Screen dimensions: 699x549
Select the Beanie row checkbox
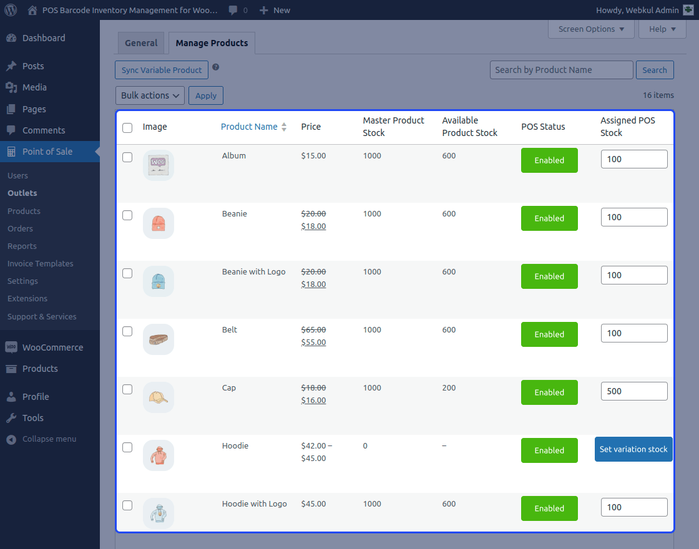[x=127, y=215]
